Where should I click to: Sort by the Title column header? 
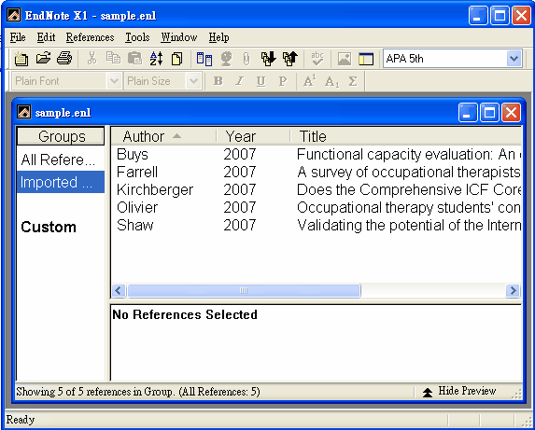pos(406,136)
